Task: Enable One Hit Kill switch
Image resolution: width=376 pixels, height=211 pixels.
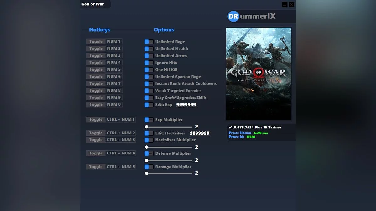Action: (149, 70)
